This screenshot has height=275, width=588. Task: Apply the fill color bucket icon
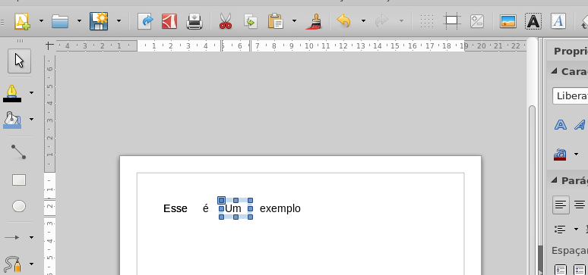[x=12, y=120]
